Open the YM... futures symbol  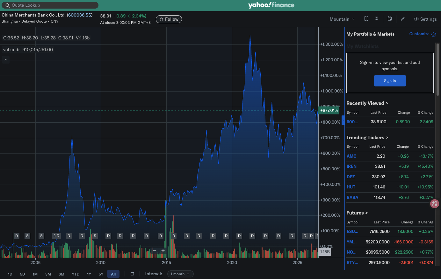point(352,242)
